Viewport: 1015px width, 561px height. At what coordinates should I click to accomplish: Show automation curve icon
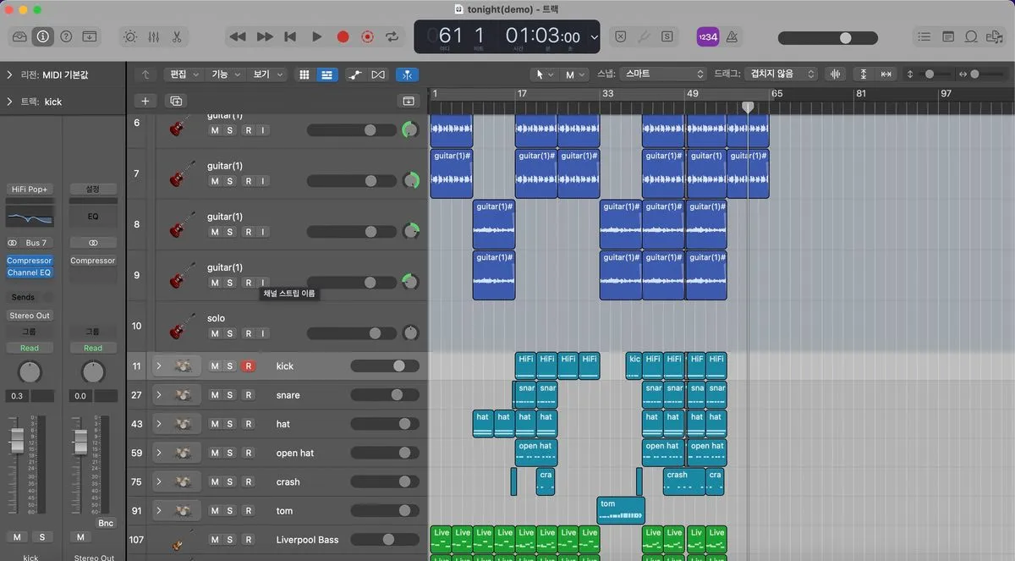coord(355,74)
